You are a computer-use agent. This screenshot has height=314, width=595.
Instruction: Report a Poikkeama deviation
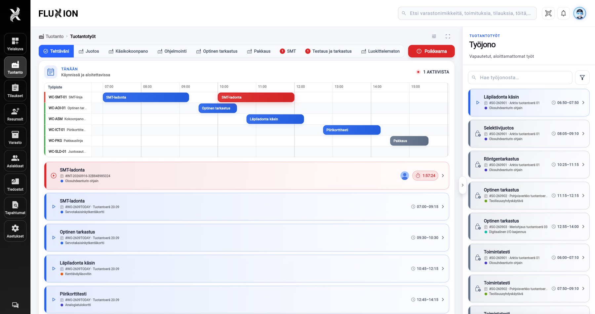(x=431, y=51)
